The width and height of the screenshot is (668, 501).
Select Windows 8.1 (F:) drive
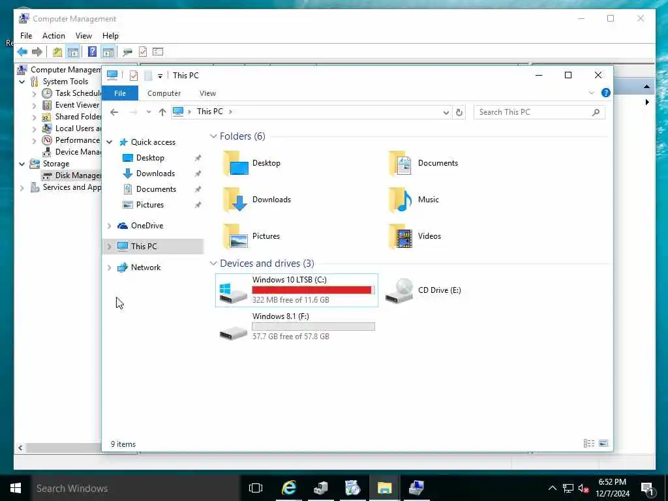click(297, 327)
